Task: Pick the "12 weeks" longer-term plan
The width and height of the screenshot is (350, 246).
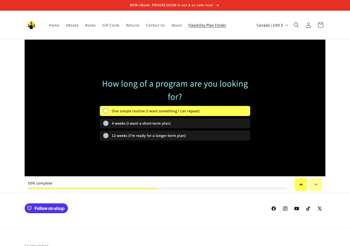Action: (x=175, y=136)
